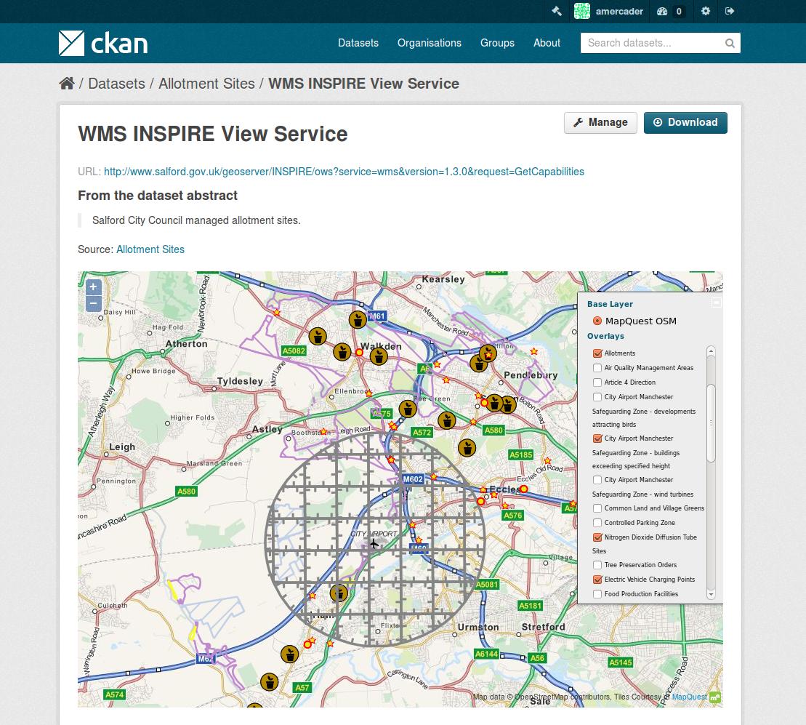
Task: Click the A5082 road shield
Action: (294, 351)
